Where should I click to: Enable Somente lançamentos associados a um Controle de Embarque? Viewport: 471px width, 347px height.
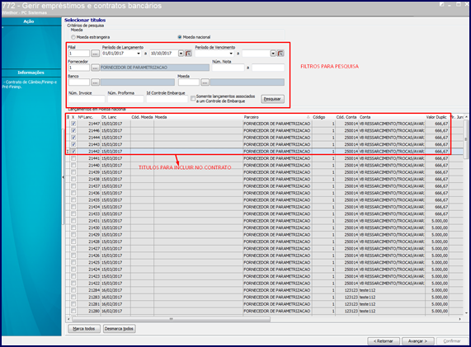(193, 98)
